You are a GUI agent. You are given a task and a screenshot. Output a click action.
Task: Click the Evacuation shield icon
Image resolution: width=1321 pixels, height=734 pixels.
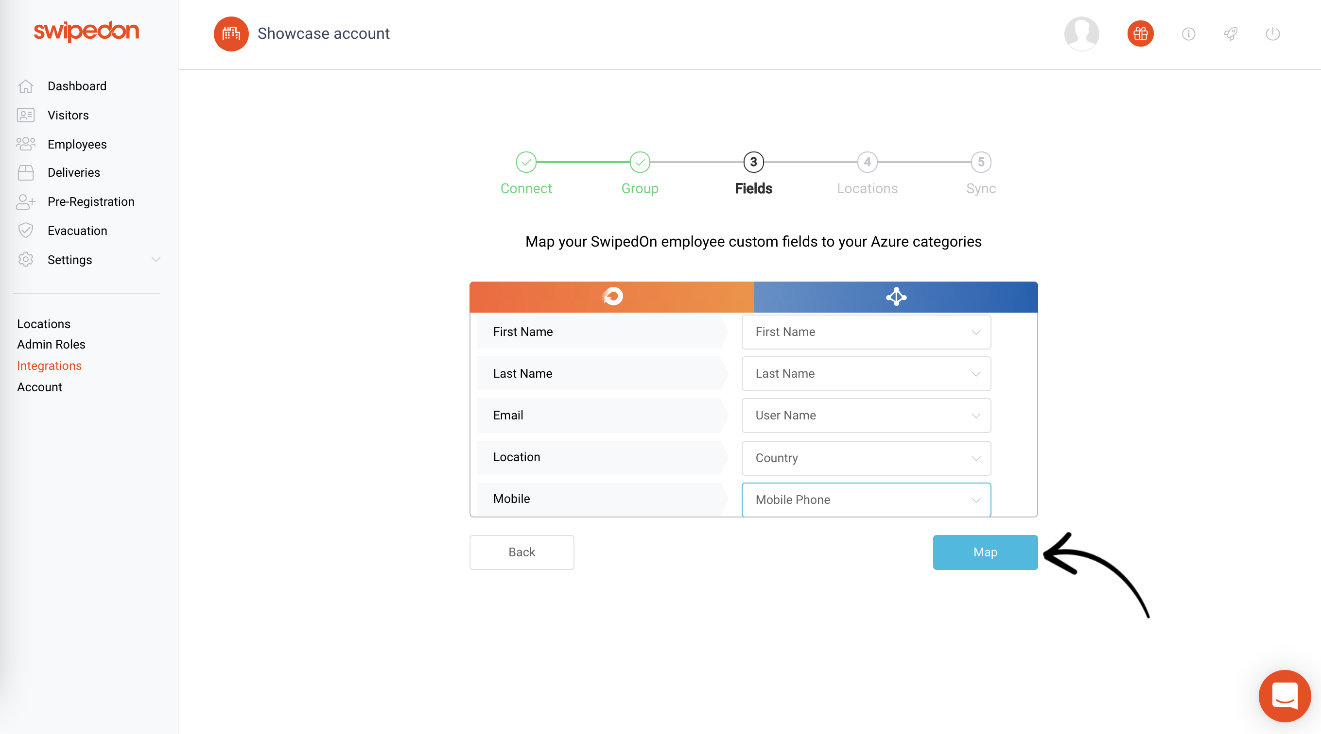26,231
